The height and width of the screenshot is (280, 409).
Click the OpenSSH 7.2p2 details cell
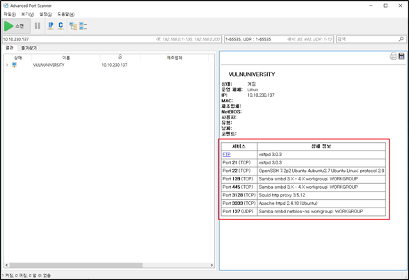(321, 171)
